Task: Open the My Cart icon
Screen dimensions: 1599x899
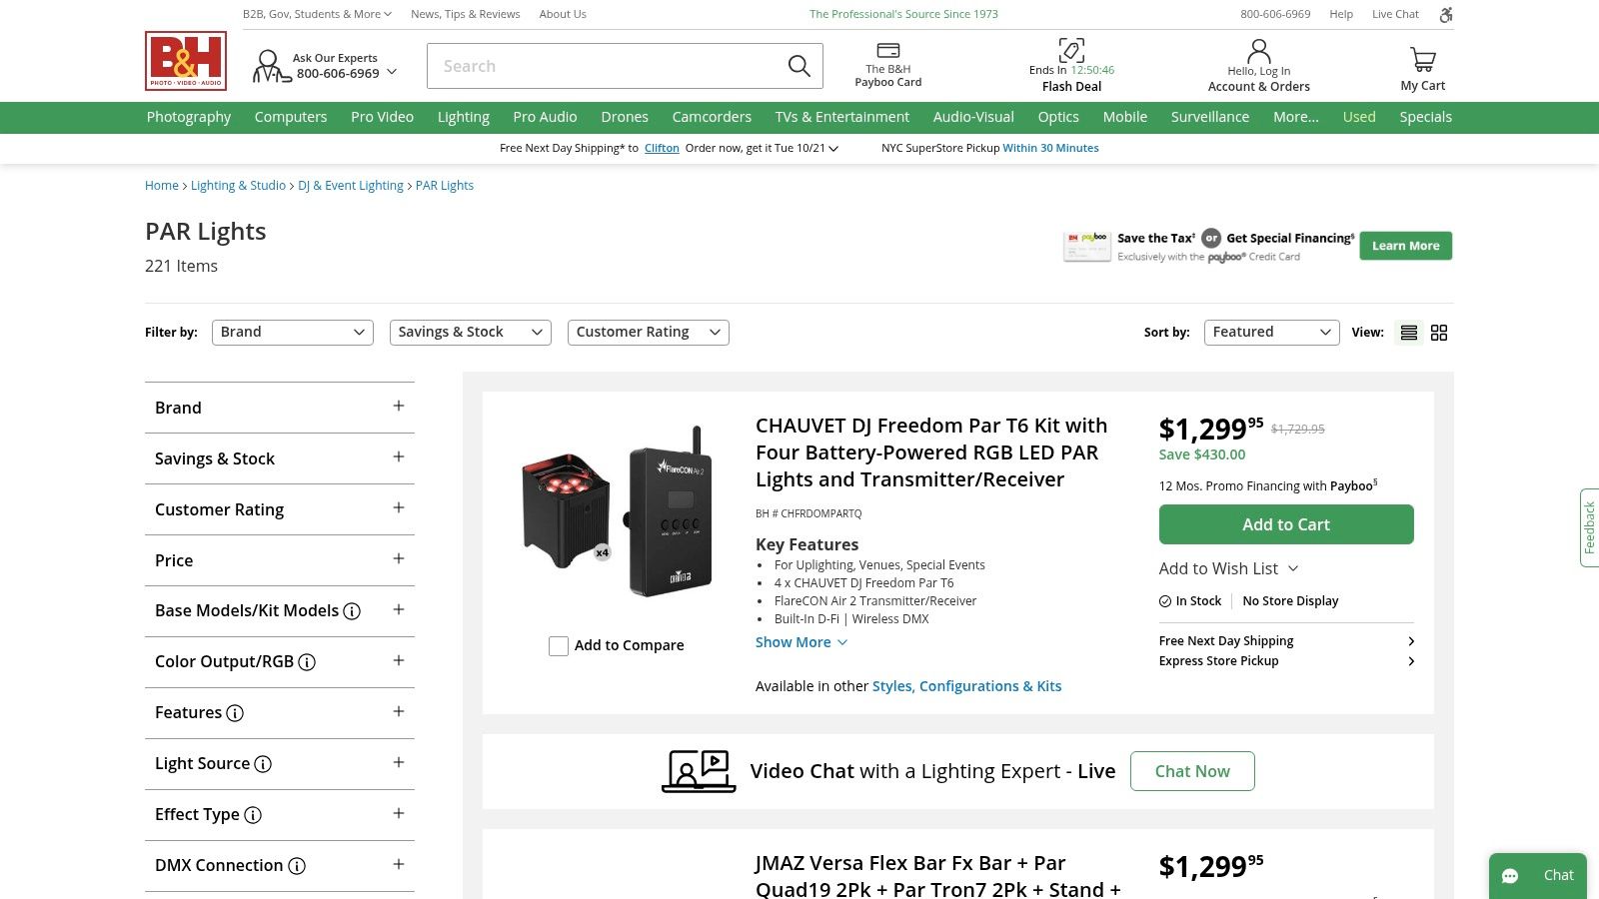Action: coord(1422,60)
